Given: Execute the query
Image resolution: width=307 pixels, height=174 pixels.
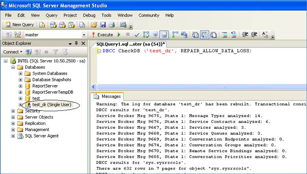Looking at the screenshot, I should (x=103, y=35).
